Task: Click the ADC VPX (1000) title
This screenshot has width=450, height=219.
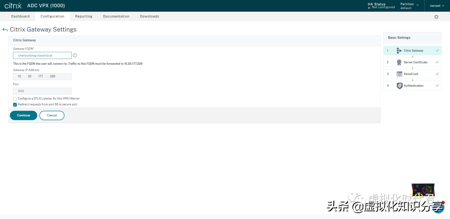Action: (46, 6)
